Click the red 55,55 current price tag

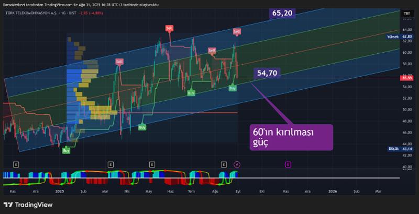[407, 78]
